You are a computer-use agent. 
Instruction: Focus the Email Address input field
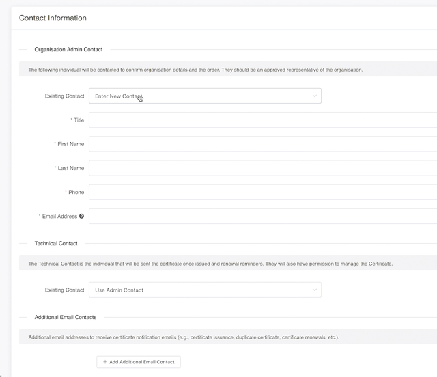[x=263, y=217]
